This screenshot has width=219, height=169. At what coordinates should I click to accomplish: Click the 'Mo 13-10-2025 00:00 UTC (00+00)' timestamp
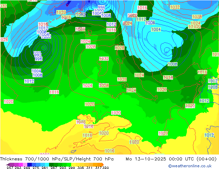click(171, 159)
